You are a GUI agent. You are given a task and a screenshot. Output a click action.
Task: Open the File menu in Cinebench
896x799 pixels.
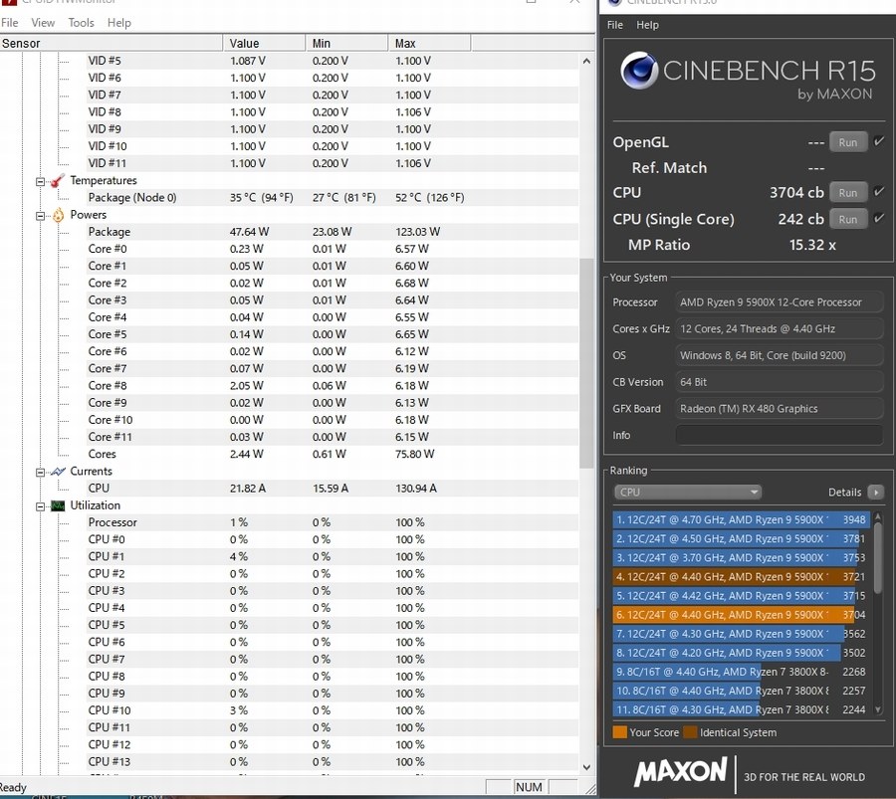click(x=614, y=25)
